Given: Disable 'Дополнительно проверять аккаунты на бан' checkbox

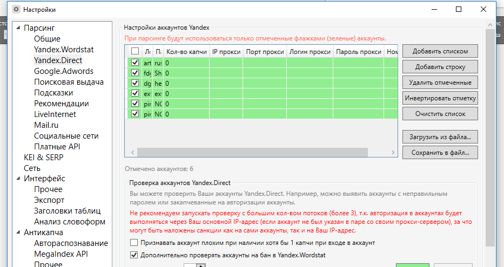Looking at the screenshot, I should tap(134, 255).
